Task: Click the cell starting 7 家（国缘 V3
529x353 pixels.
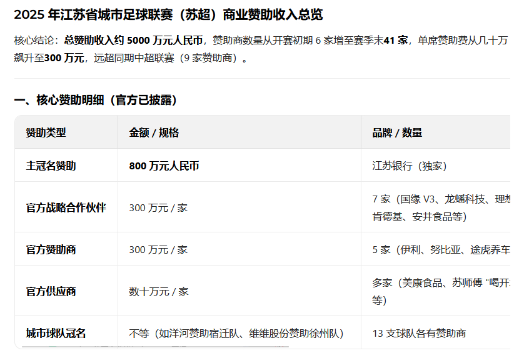Action: [441, 207]
